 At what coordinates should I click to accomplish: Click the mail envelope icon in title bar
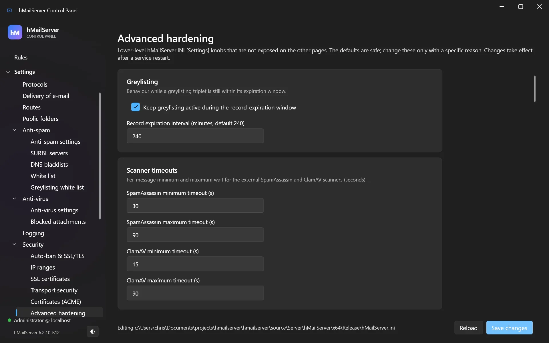pyautogui.click(x=9, y=10)
